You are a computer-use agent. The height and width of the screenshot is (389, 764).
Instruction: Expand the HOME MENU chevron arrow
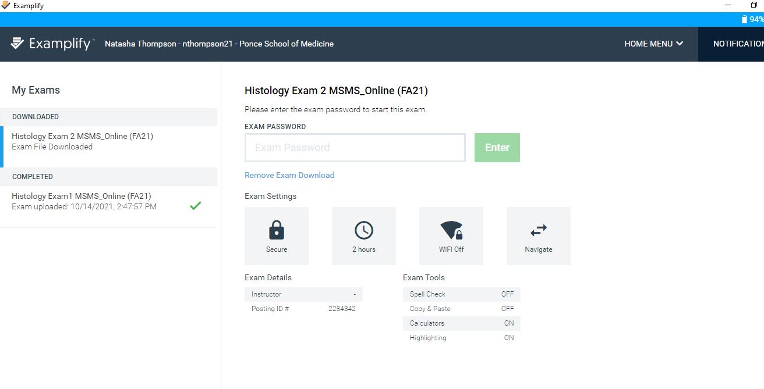point(680,44)
